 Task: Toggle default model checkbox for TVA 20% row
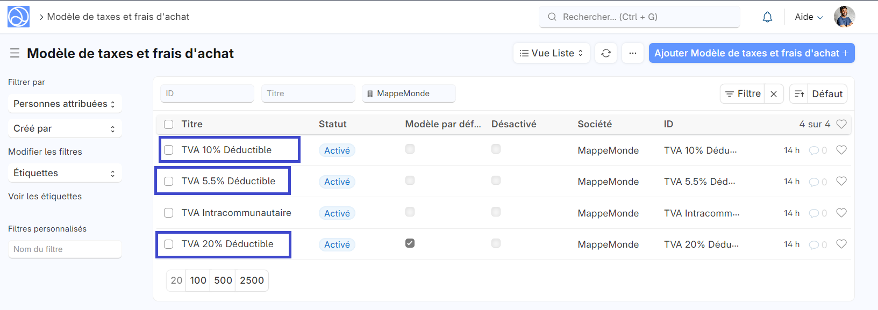(x=410, y=243)
